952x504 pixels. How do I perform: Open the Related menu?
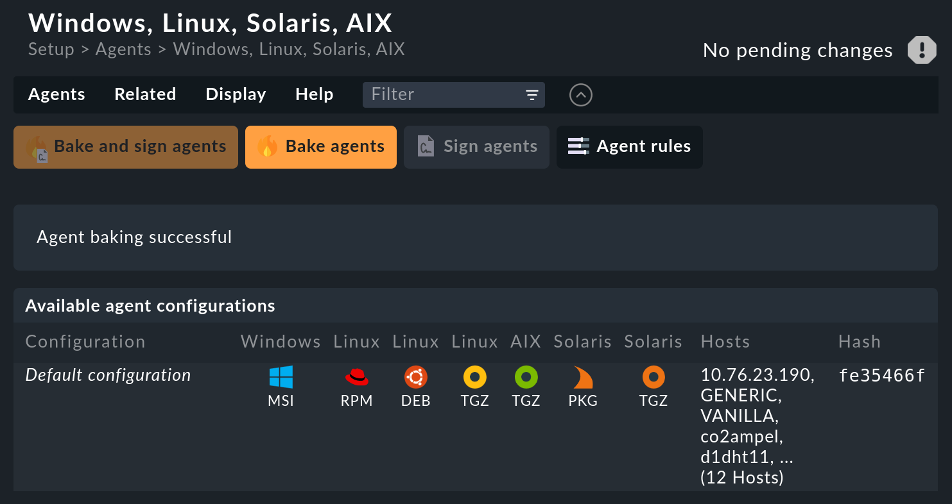(x=145, y=94)
